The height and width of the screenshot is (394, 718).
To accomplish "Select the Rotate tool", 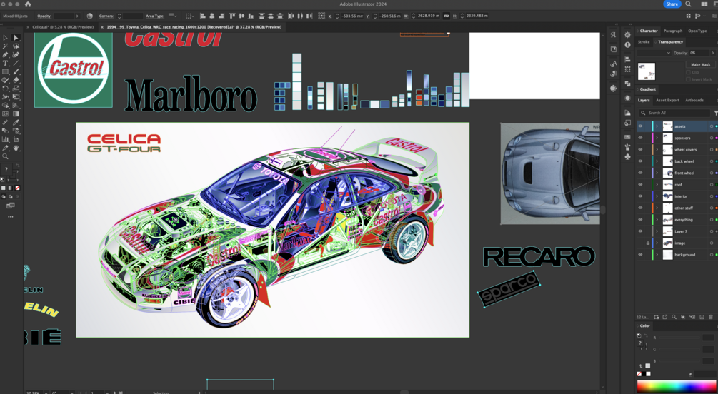I will coord(6,89).
